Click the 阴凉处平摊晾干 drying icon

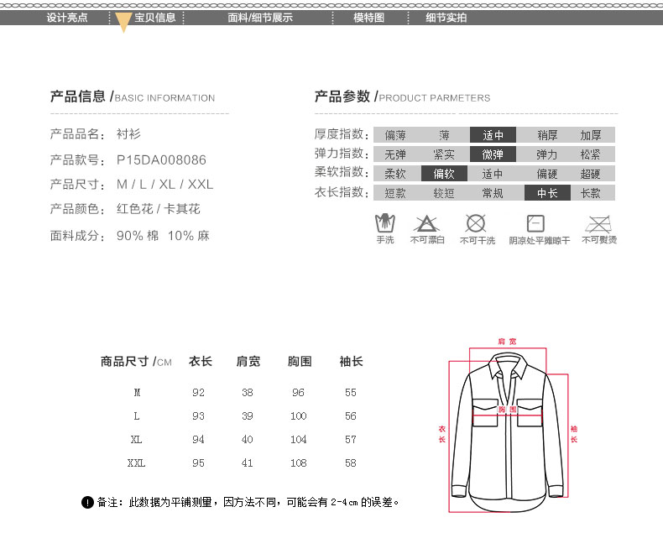(535, 223)
